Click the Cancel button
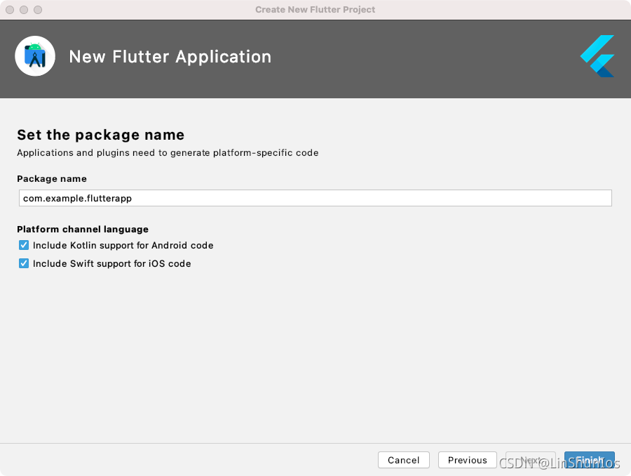This screenshot has height=476, width=631. click(x=404, y=460)
